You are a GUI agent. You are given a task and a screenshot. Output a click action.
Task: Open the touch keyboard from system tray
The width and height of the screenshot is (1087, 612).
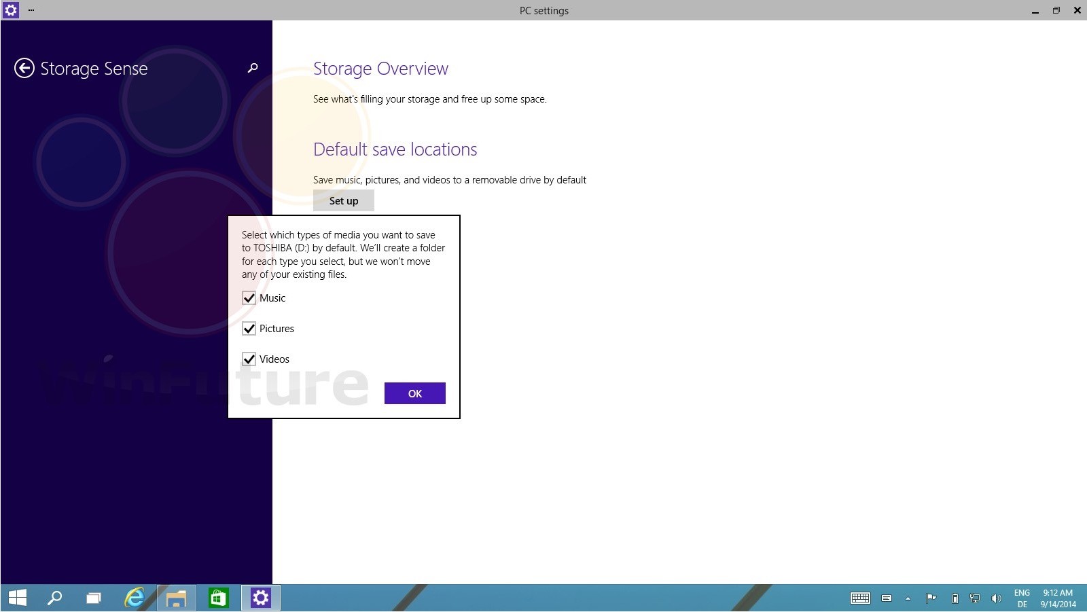860,598
